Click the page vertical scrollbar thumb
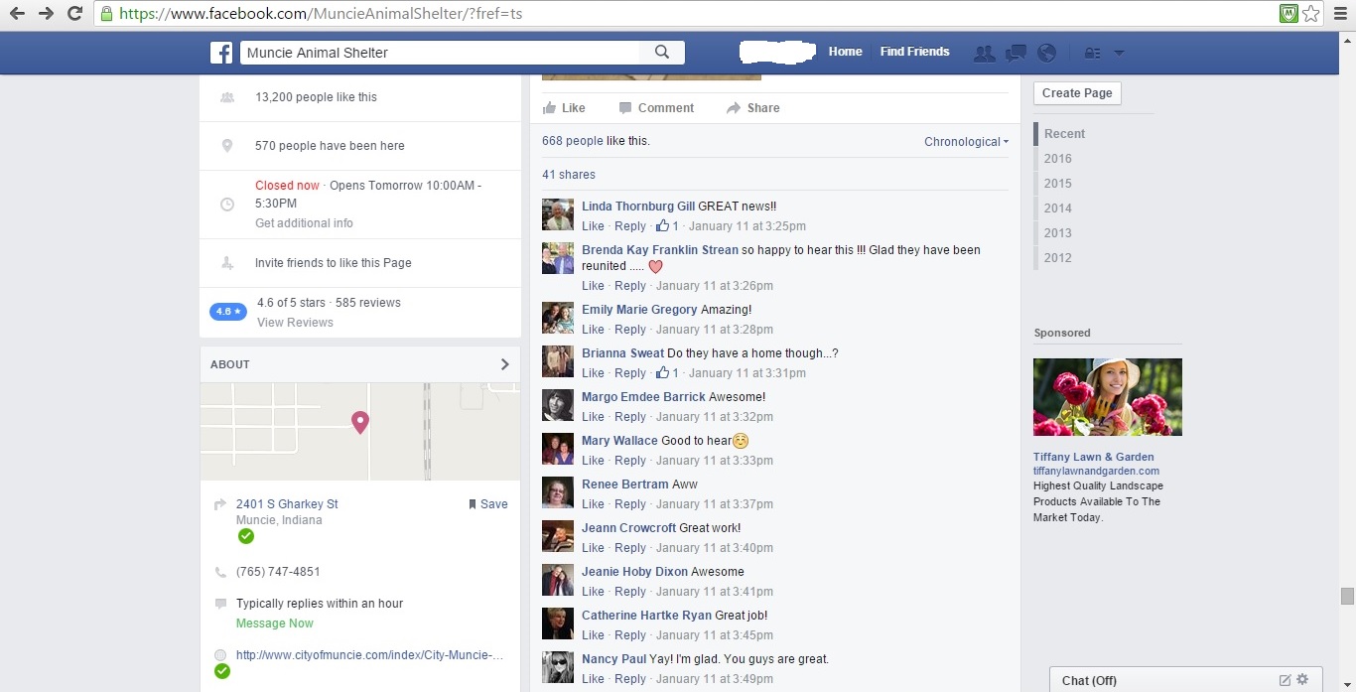 pyautogui.click(x=1347, y=596)
